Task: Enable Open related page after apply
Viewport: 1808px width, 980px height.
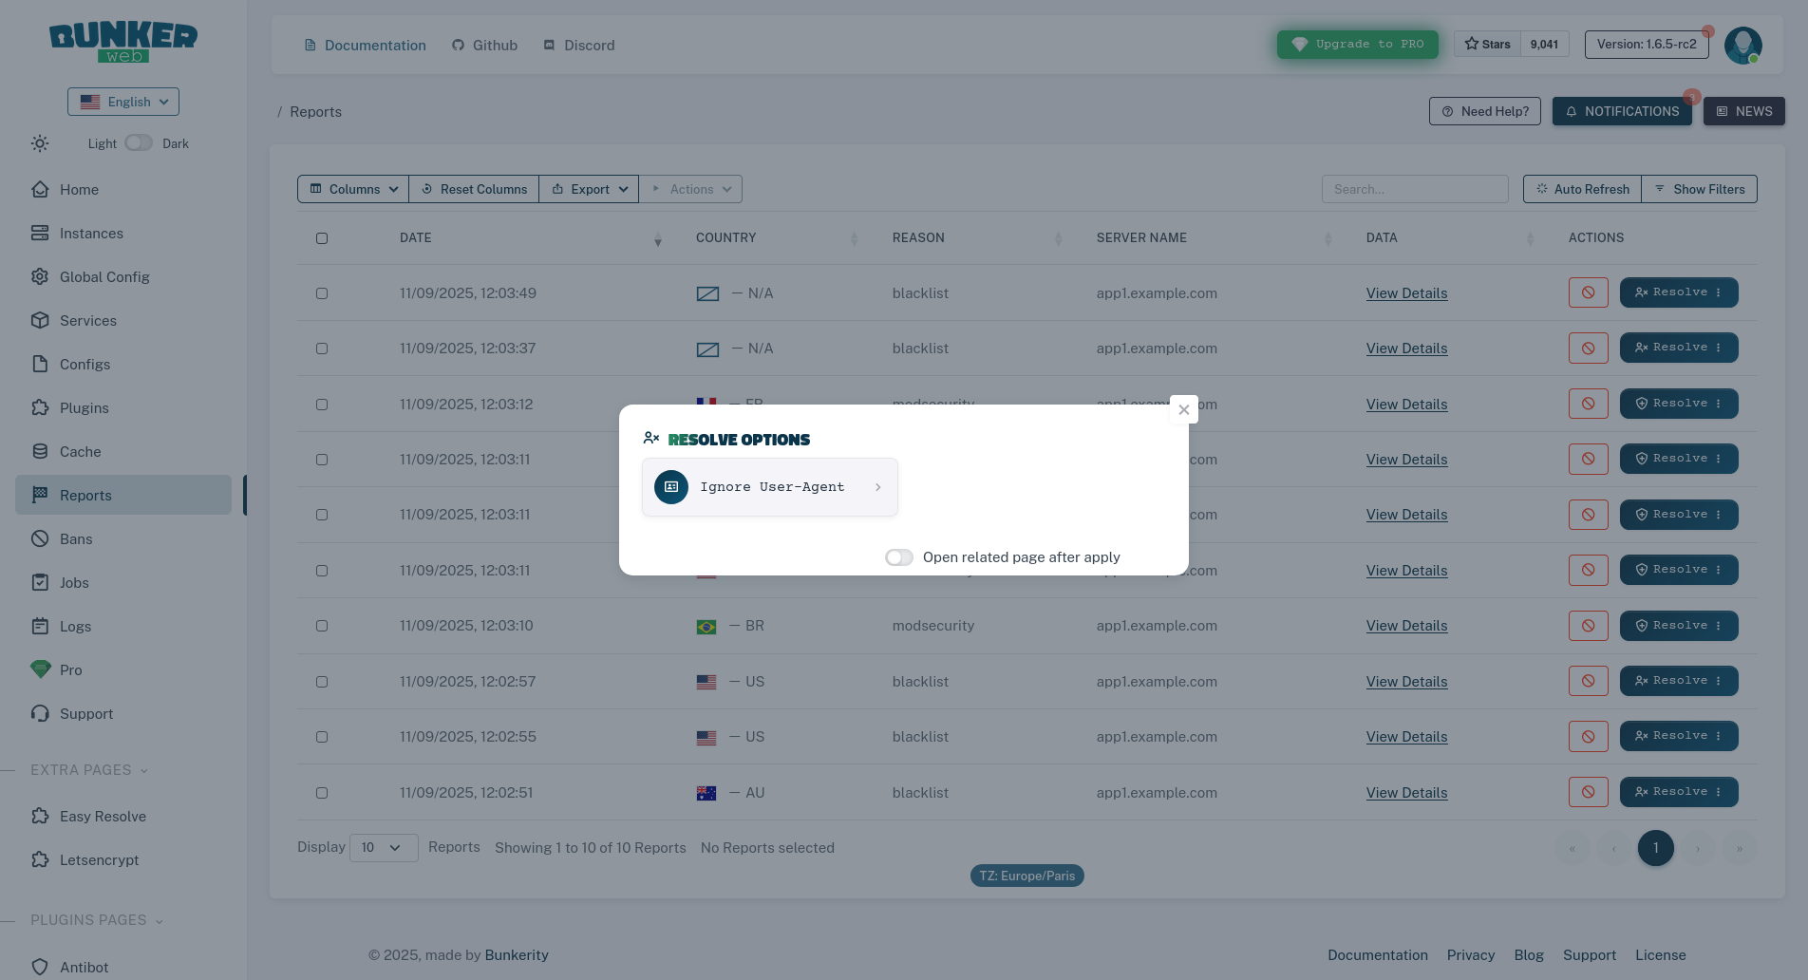Action: (898, 557)
